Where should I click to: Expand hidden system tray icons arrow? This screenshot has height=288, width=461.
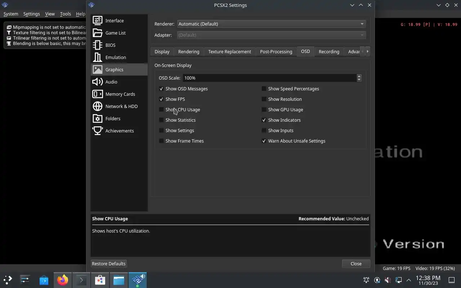point(409,280)
